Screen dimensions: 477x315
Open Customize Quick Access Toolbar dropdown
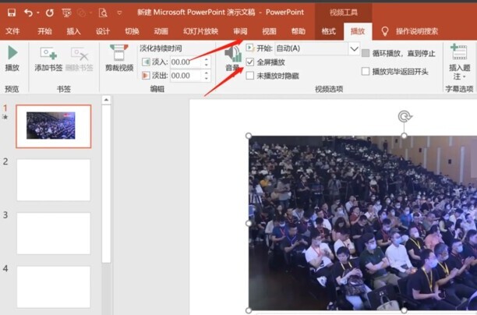[119, 12]
